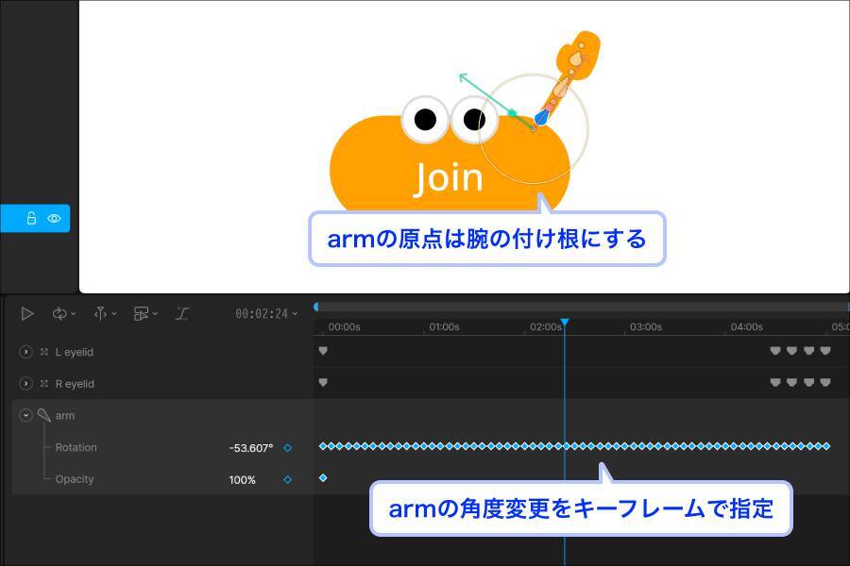
Task: Select the arm layer in the track list
Action: click(66, 415)
